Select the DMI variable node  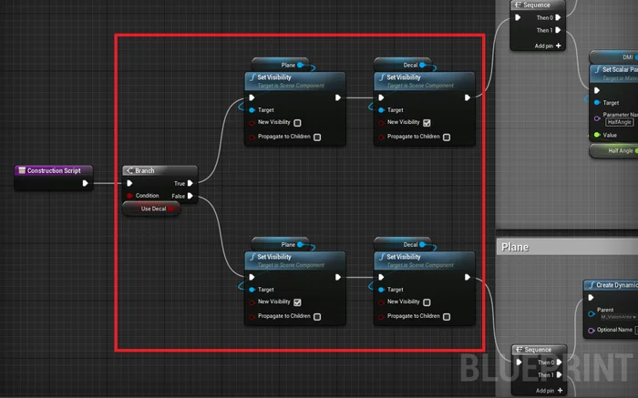click(x=614, y=57)
